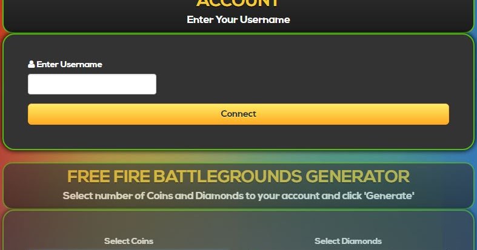Click the FREE FIRE BATTLEGROUNDS GENERATOR title
Image resolution: width=477 pixels, height=250 pixels.
pyautogui.click(x=239, y=177)
